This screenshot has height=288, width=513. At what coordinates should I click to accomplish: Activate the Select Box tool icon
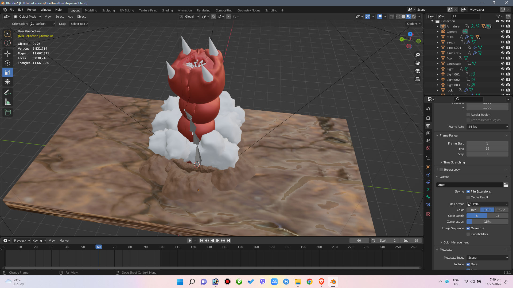pos(7,33)
